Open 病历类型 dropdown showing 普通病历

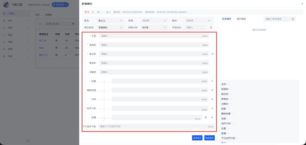tap(110, 27)
